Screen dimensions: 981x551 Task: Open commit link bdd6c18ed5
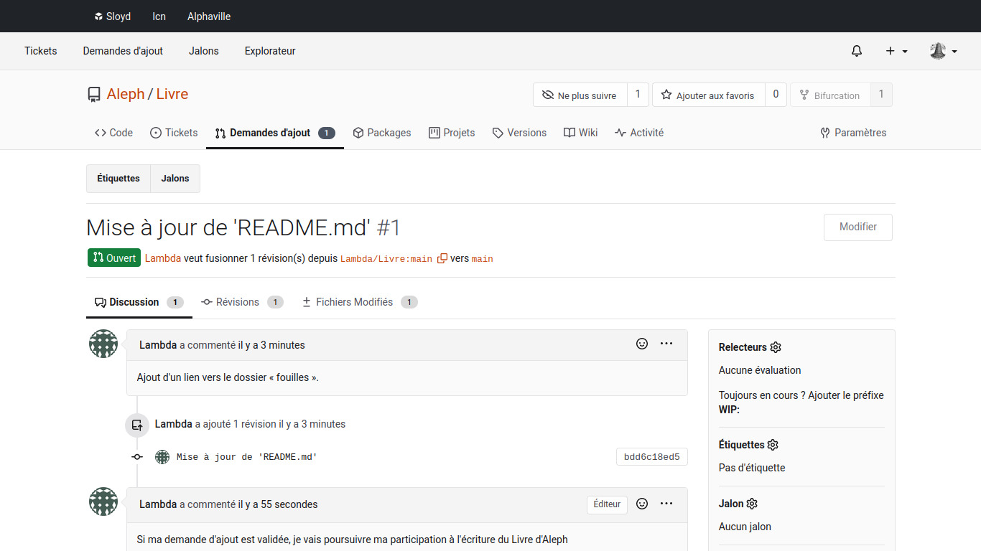(x=651, y=457)
